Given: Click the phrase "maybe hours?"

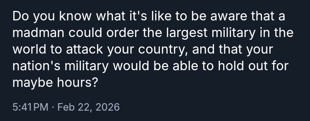Looking at the screenshot, I should click(55, 83).
